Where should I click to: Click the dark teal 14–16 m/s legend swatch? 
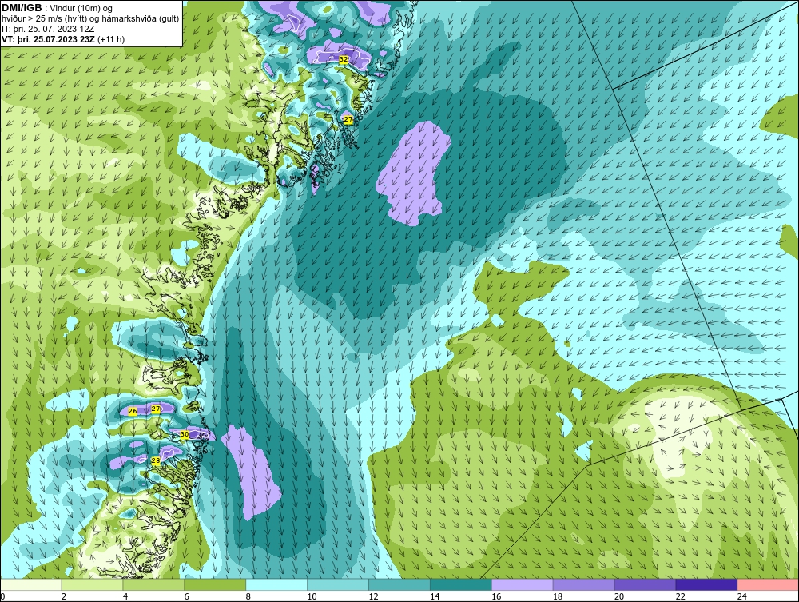point(461,584)
